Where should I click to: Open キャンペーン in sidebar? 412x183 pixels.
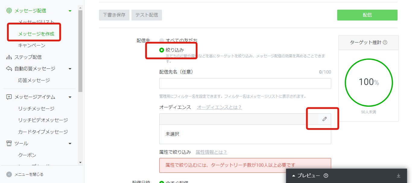tap(32, 46)
